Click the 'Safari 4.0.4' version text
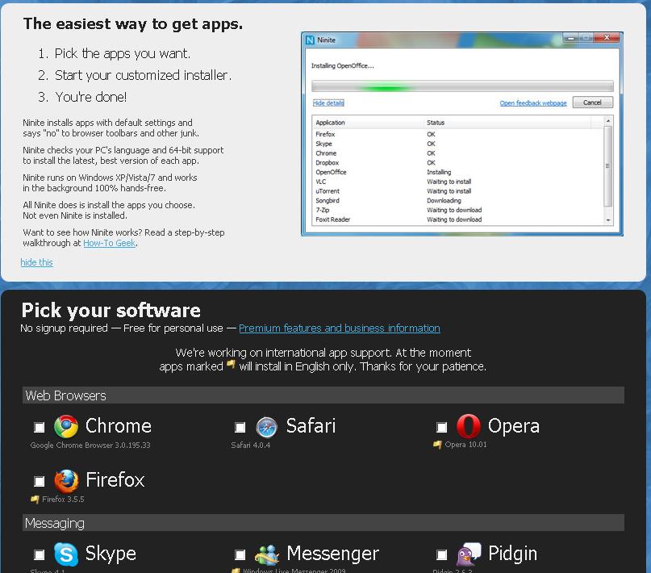 pyautogui.click(x=250, y=445)
